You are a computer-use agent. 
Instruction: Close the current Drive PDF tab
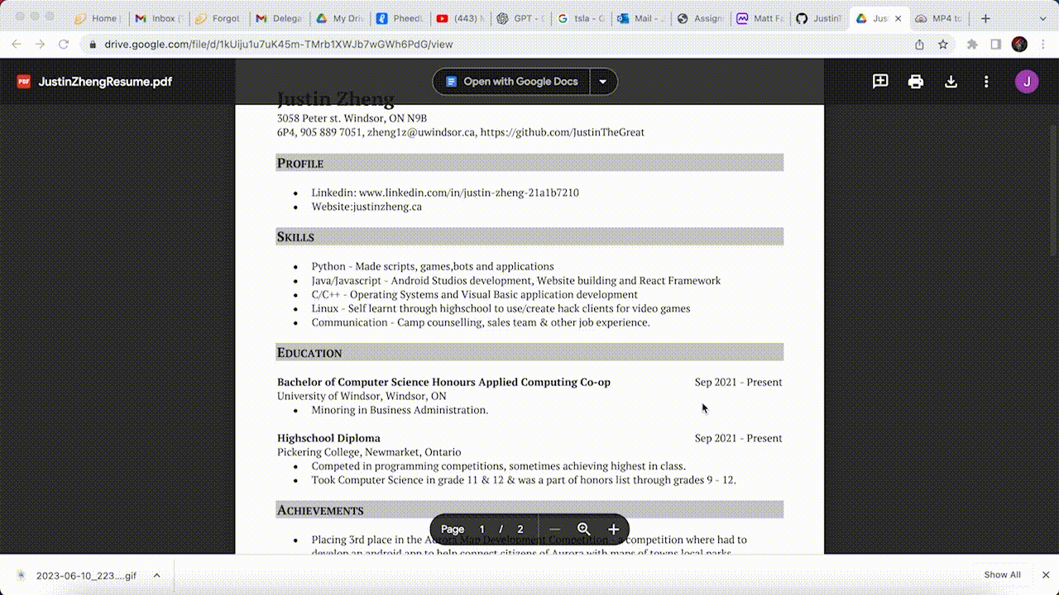[898, 18]
